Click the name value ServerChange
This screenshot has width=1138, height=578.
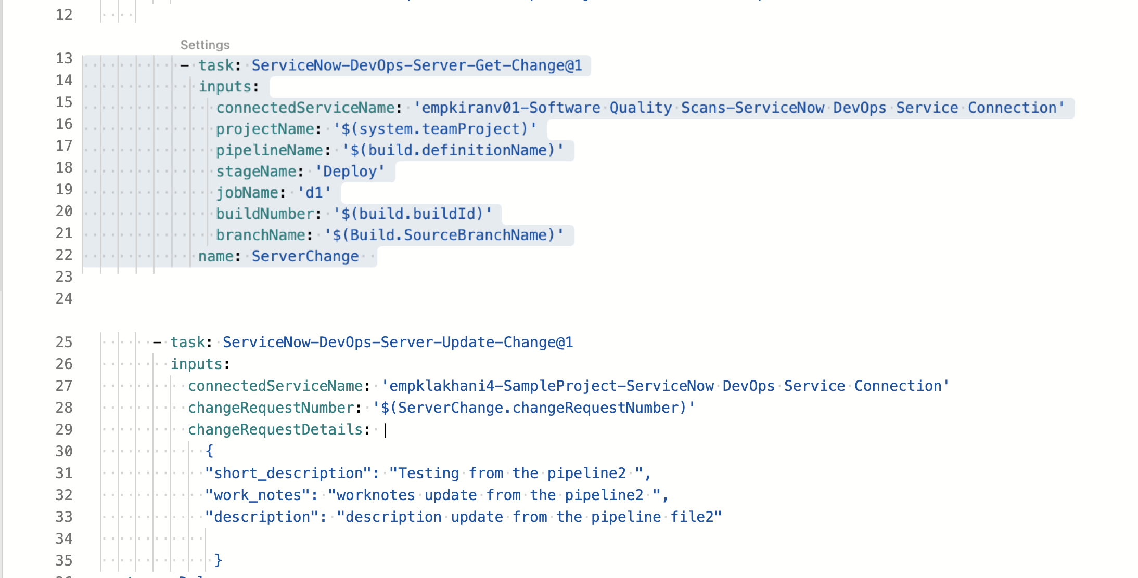click(305, 257)
